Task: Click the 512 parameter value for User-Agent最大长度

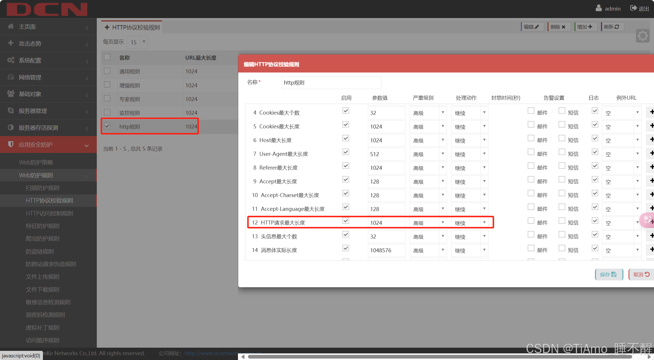Action: [387, 154]
